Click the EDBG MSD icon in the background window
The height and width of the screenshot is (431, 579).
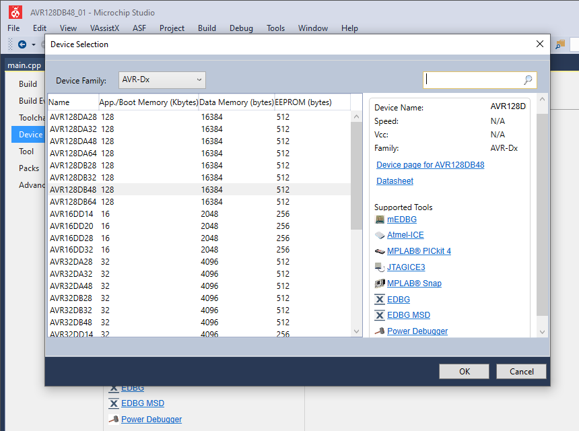[114, 403]
